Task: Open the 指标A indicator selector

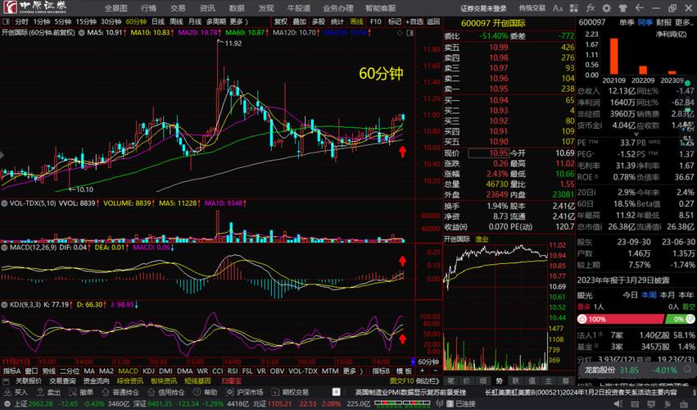Action: 12,371
